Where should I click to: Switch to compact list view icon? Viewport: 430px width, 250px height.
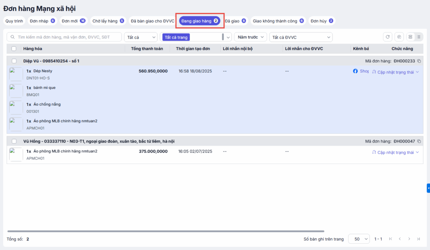(x=419, y=37)
